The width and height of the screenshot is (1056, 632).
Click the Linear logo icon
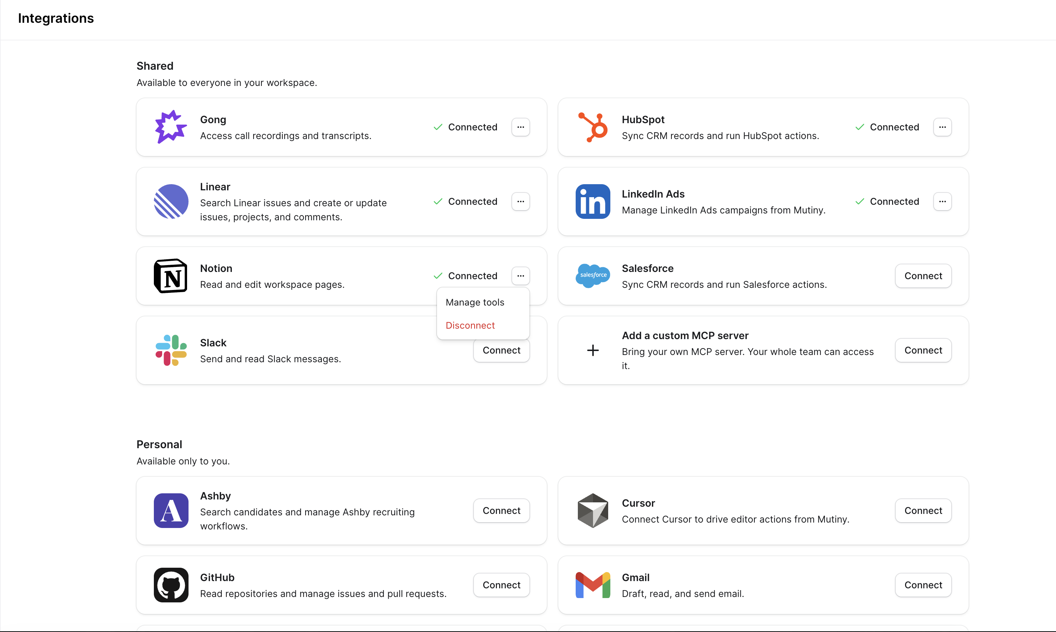click(x=171, y=202)
